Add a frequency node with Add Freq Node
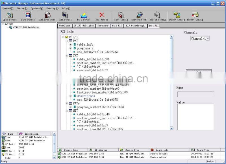 tap(47, 16)
